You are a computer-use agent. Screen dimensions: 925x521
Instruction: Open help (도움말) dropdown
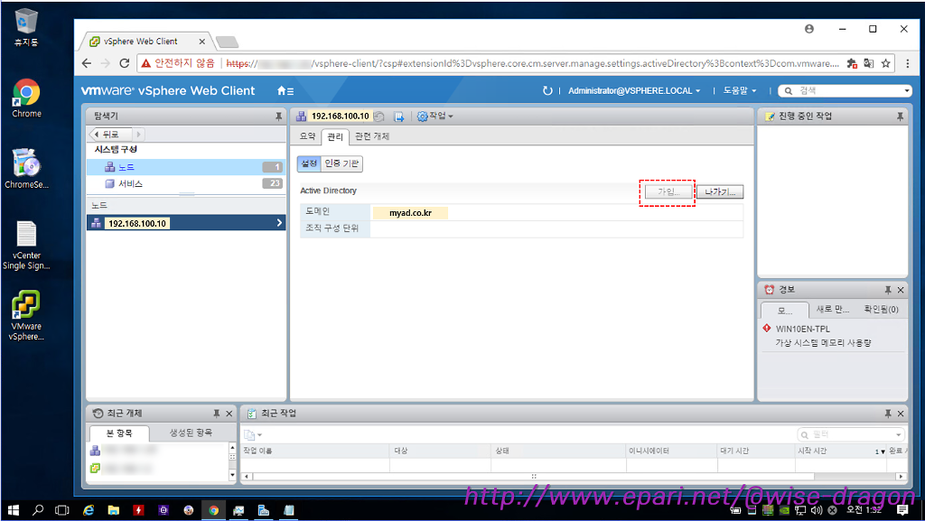click(740, 91)
